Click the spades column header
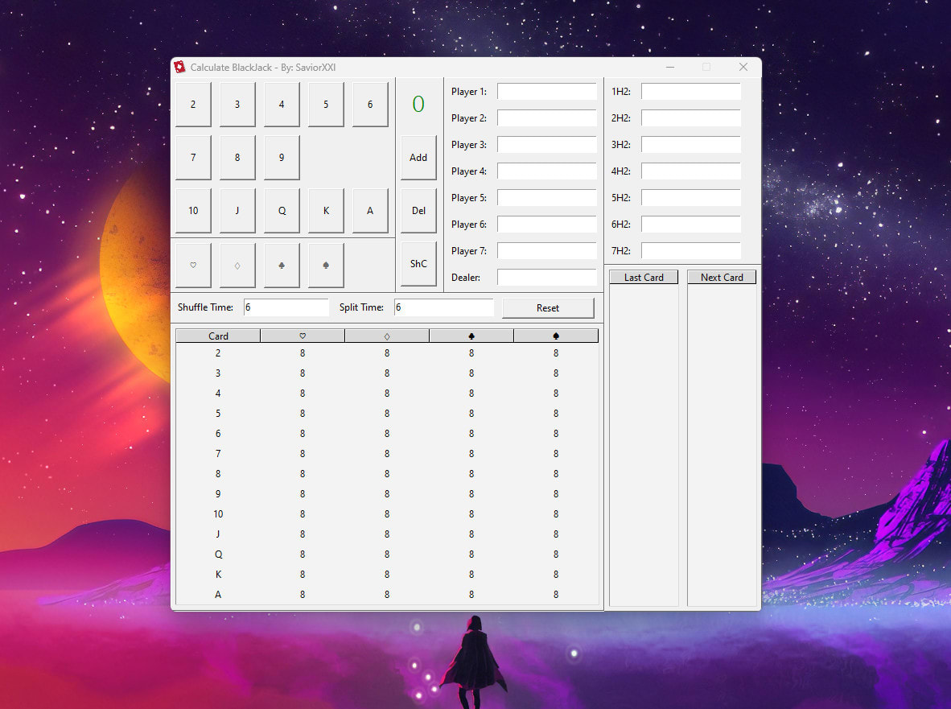Image resolution: width=951 pixels, height=709 pixels. click(556, 336)
